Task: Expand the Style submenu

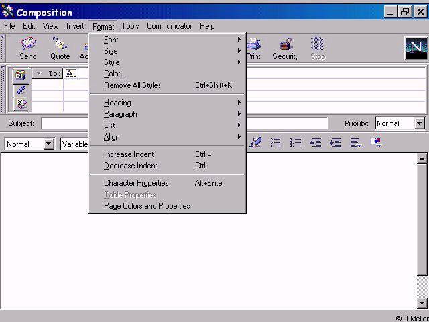Action: [168, 62]
